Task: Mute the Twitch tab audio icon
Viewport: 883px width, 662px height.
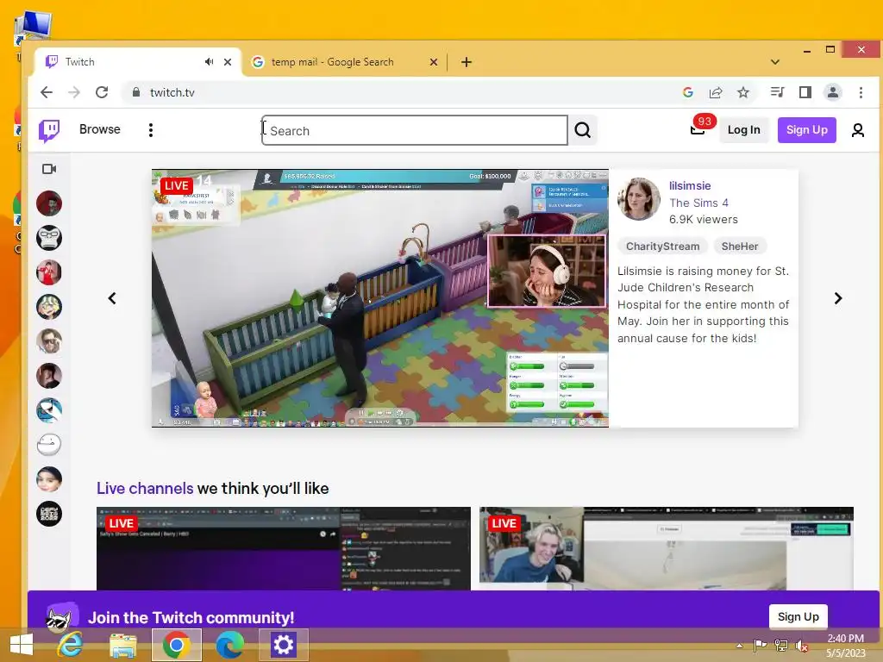Action: 209,62
